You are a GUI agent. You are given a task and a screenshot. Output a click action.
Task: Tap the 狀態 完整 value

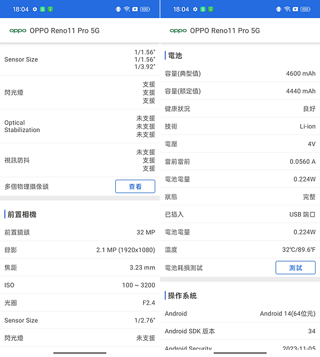pyautogui.click(x=309, y=197)
